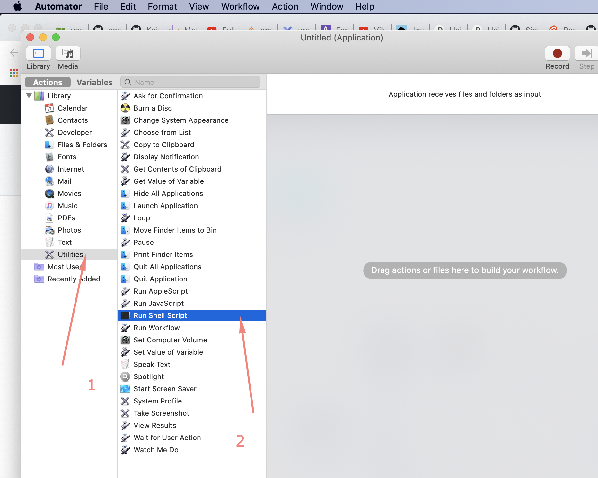
Task: Select the Mail category
Action: point(69,181)
